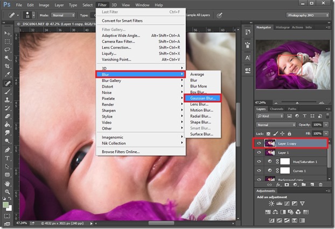Screen dimensions: 335x229
Task: Select the Zoom tool in toolbox
Action: point(7,192)
